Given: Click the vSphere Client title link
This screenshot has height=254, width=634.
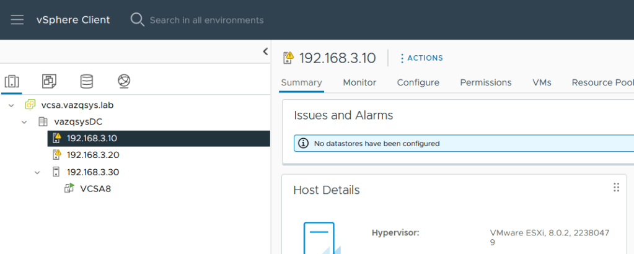Looking at the screenshot, I should click(73, 20).
